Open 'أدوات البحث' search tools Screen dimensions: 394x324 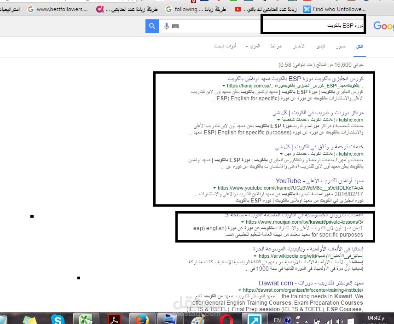coord(225,46)
